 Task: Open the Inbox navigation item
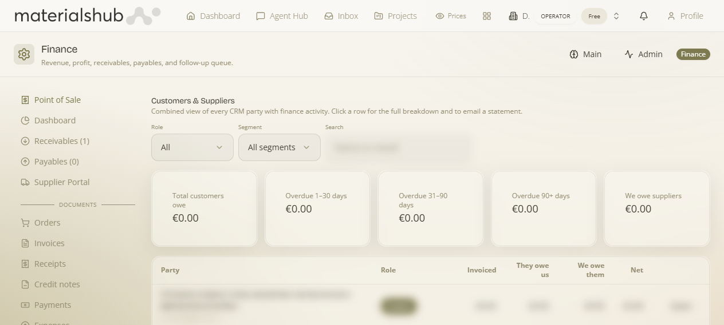(x=341, y=16)
